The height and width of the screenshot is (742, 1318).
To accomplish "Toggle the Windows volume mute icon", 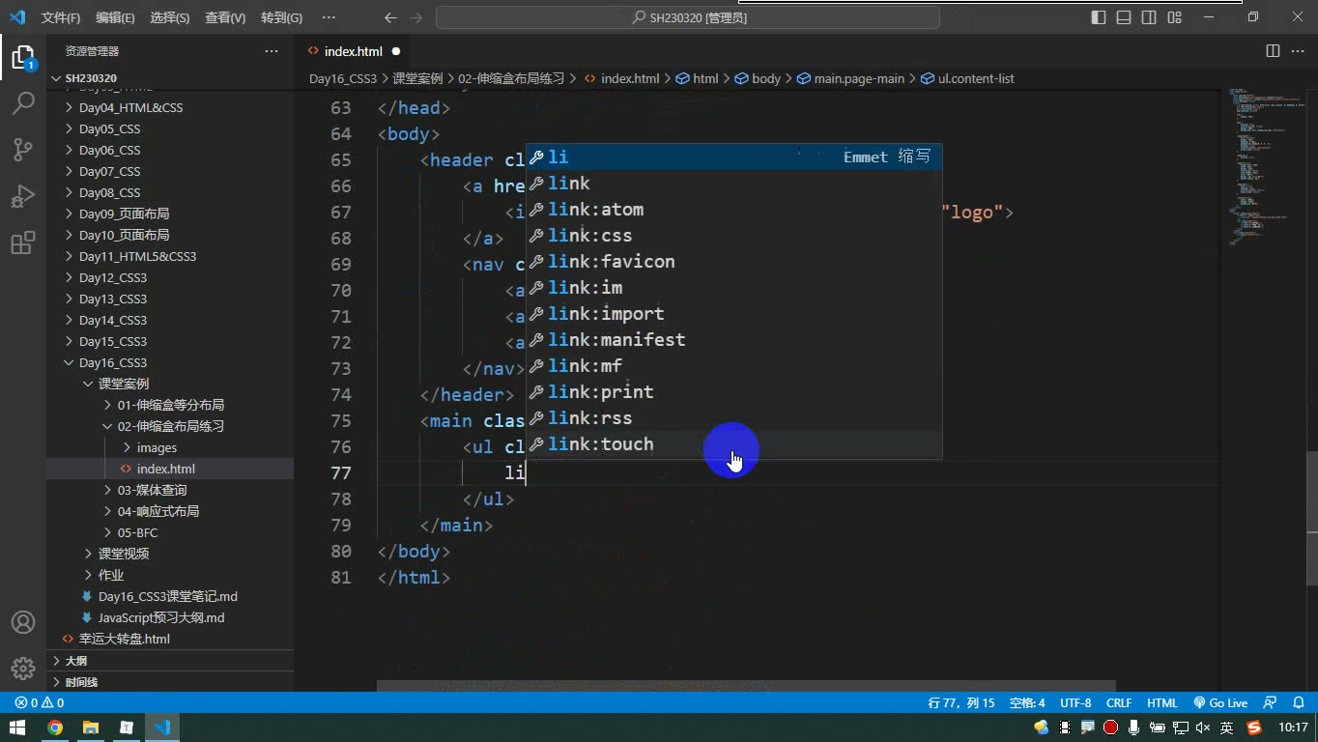I will click(1203, 728).
